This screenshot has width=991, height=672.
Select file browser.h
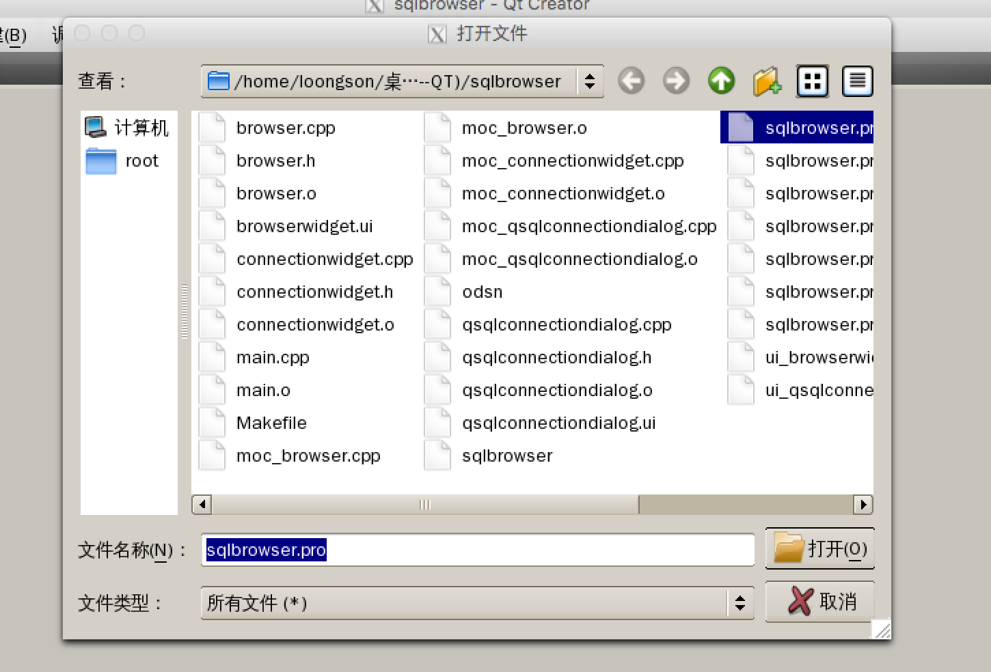[x=275, y=160]
